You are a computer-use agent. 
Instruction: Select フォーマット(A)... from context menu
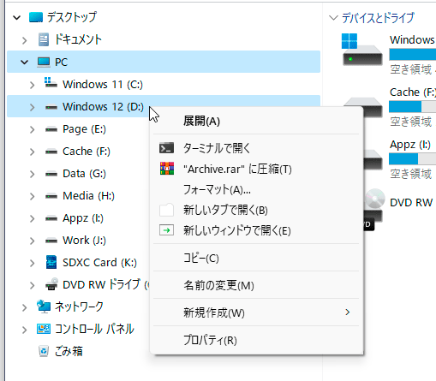click(x=256, y=189)
